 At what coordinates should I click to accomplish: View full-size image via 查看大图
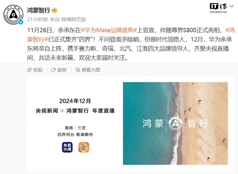click(88, 70)
